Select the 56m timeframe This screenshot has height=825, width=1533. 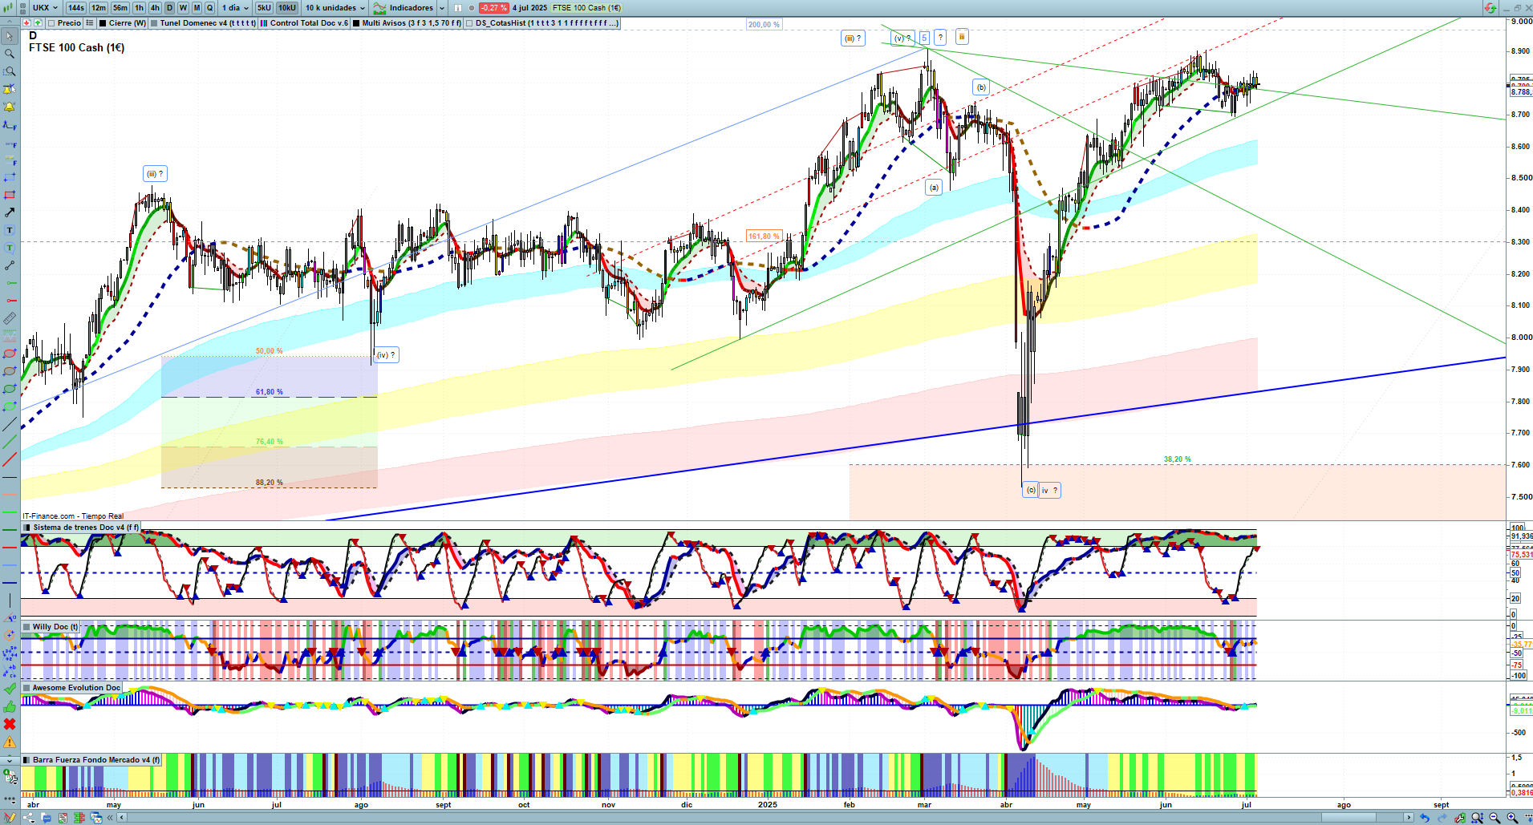tap(120, 8)
